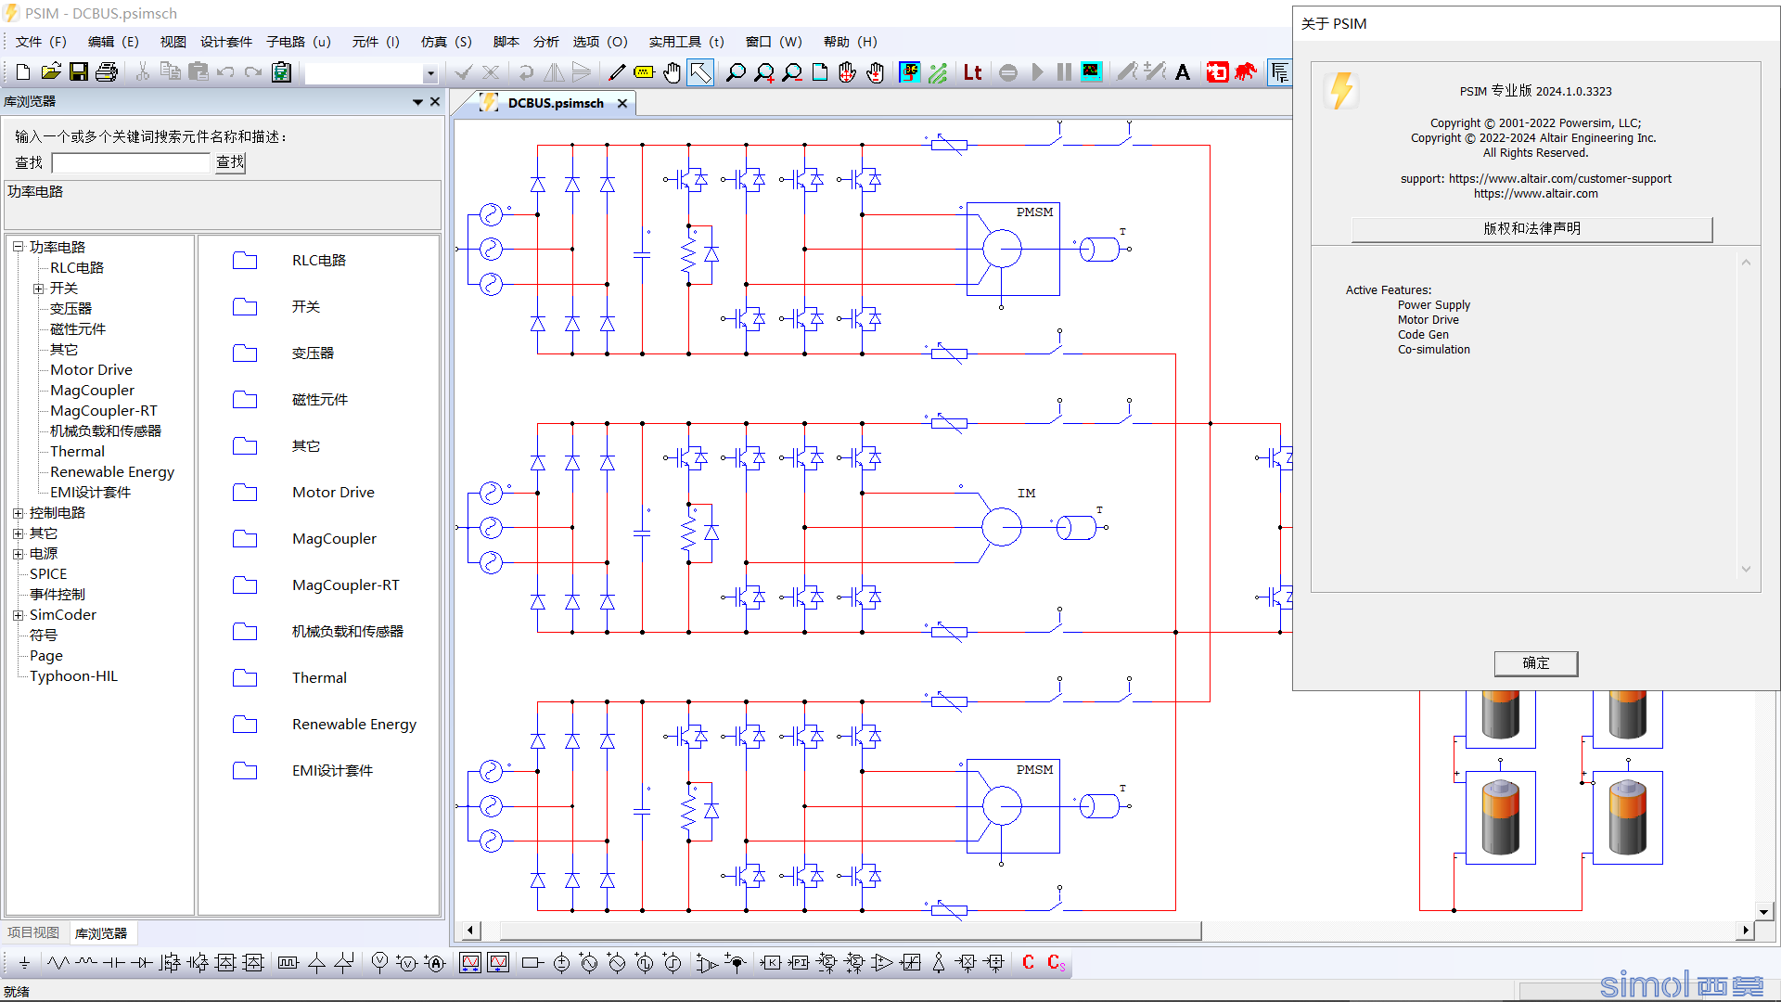
Task: Insert PI controller block from bottom toolbar
Action: [x=799, y=963]
